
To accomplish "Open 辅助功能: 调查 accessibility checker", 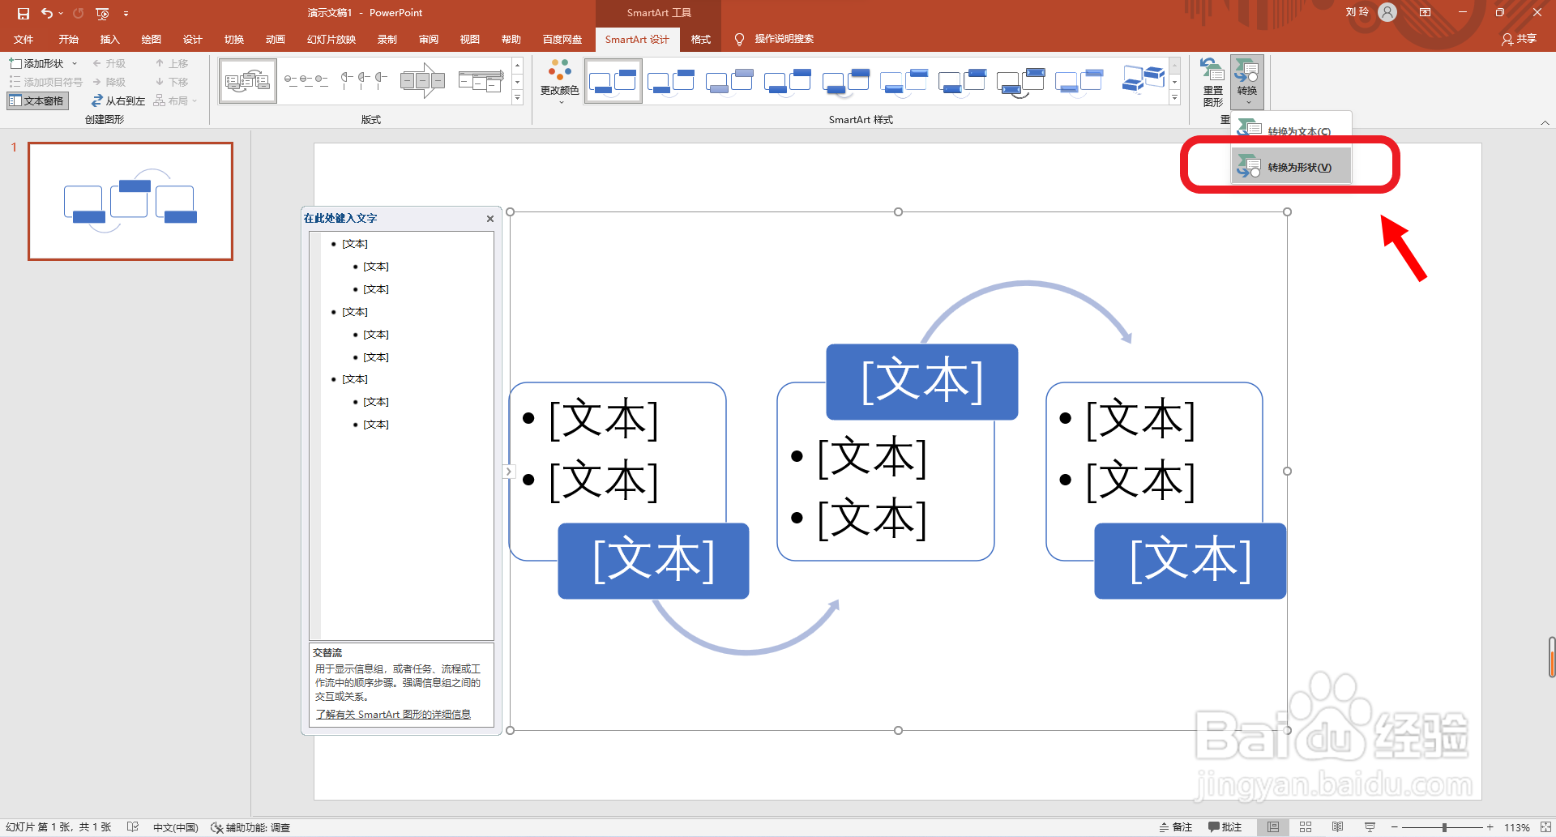I will [250, 827].
